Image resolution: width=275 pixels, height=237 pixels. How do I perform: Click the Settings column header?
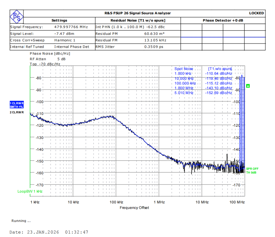[x=59, y=20]
